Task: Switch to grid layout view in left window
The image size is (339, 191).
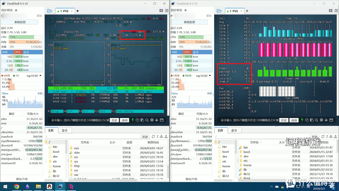Action: (161, 11)
